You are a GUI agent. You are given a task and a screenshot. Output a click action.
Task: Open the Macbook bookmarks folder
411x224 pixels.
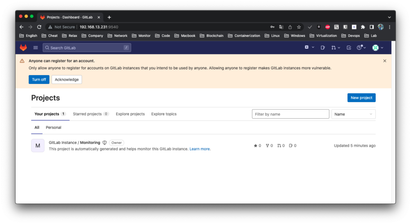185,36
